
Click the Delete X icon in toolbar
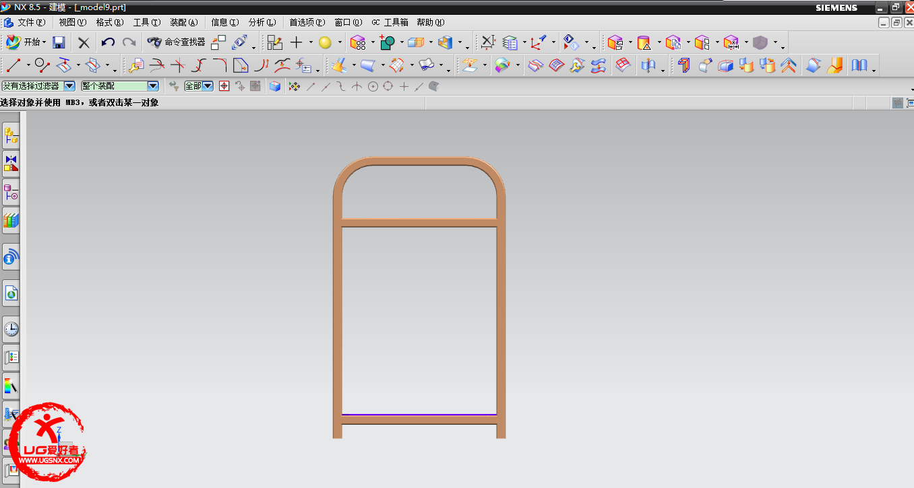tap(84, 42)
